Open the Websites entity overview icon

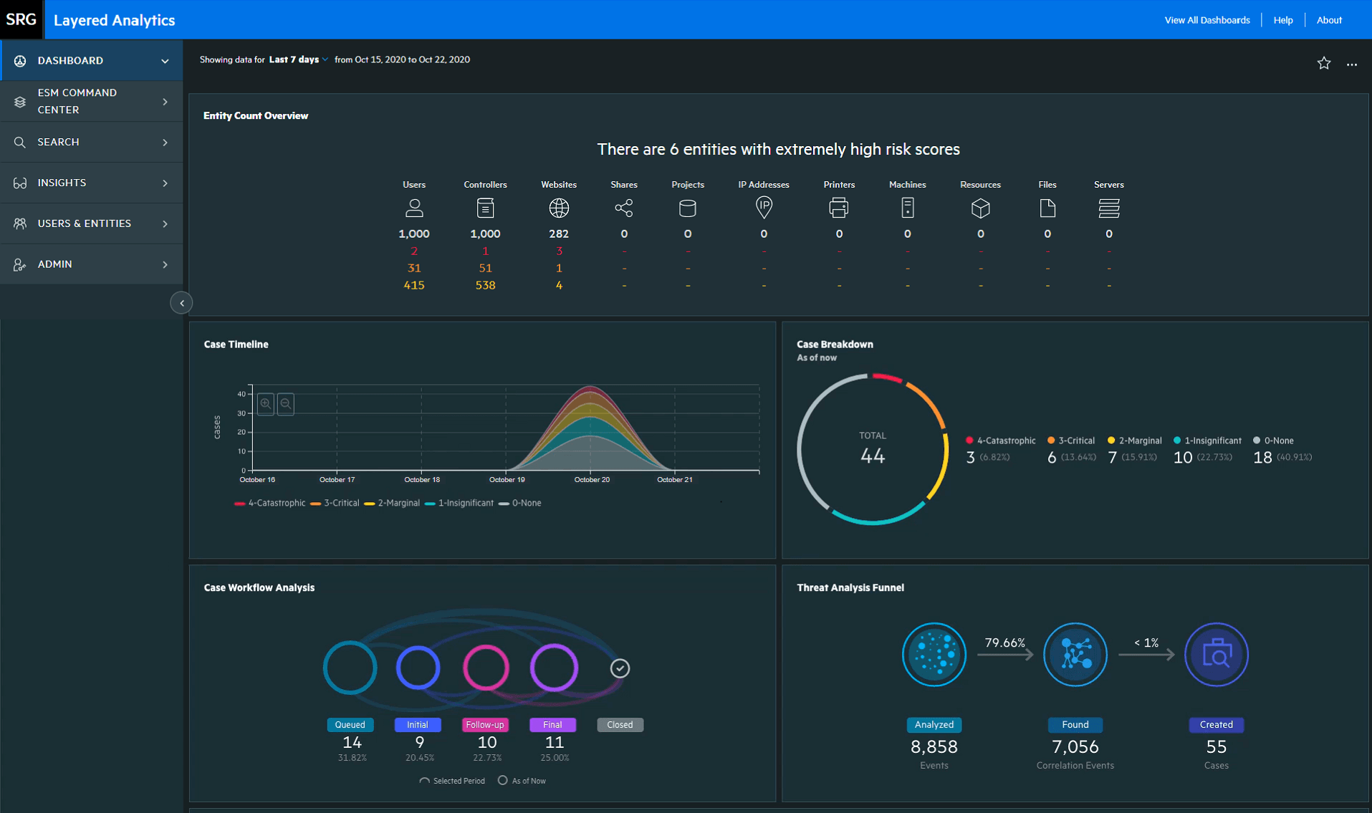click(559, 208)
